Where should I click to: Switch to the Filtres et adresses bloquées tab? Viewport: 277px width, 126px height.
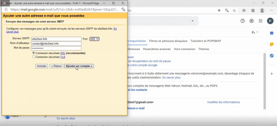(x=168, y=41)
